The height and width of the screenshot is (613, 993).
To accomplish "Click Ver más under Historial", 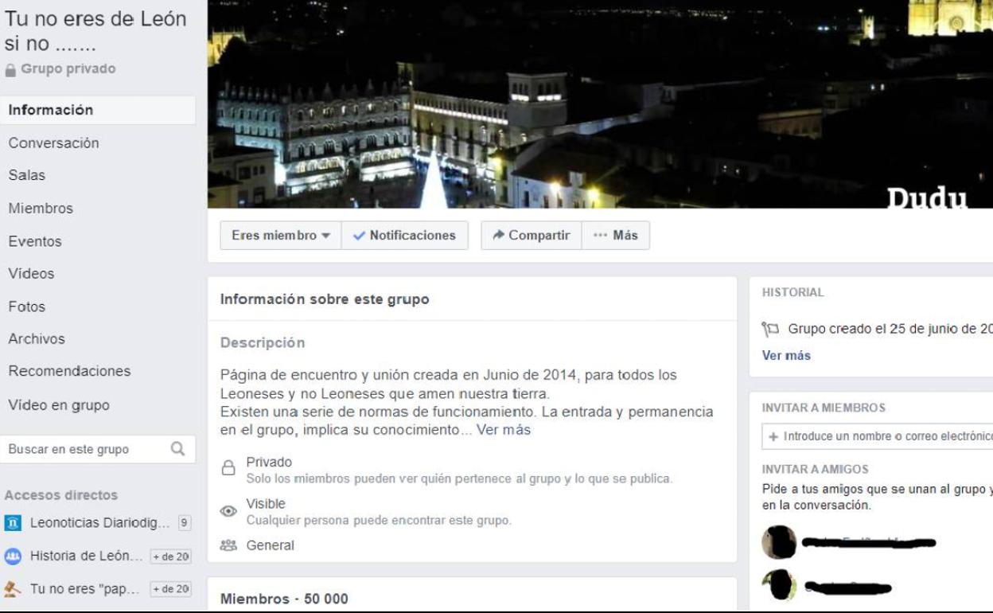I will pos(786,355).
